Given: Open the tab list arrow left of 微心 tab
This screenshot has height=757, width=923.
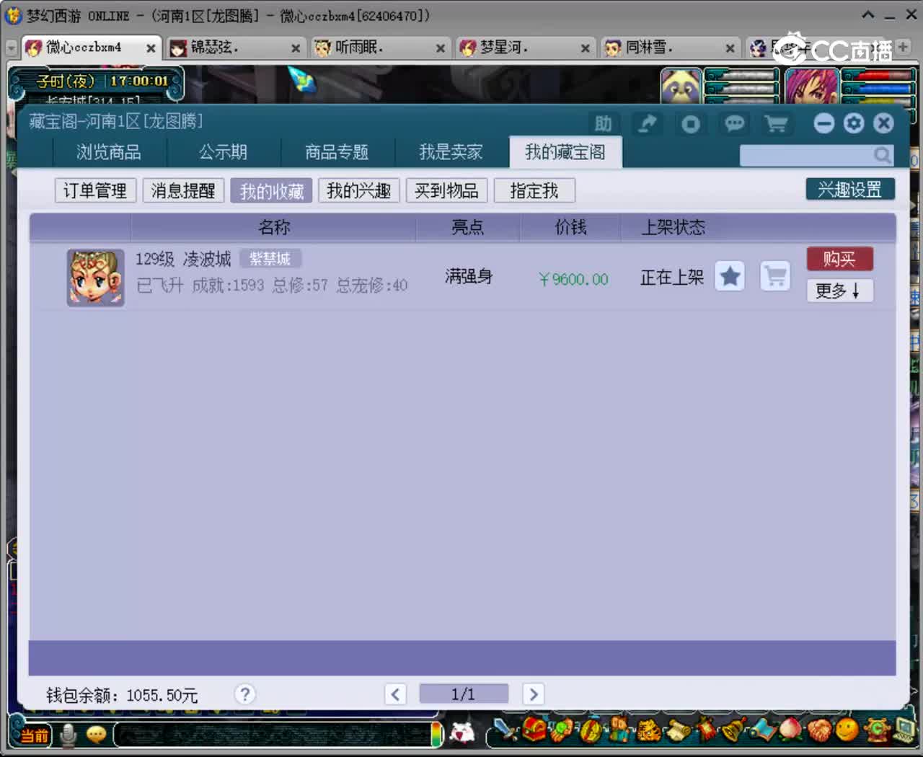Looking at the screenshot, I should click(11, 48).
